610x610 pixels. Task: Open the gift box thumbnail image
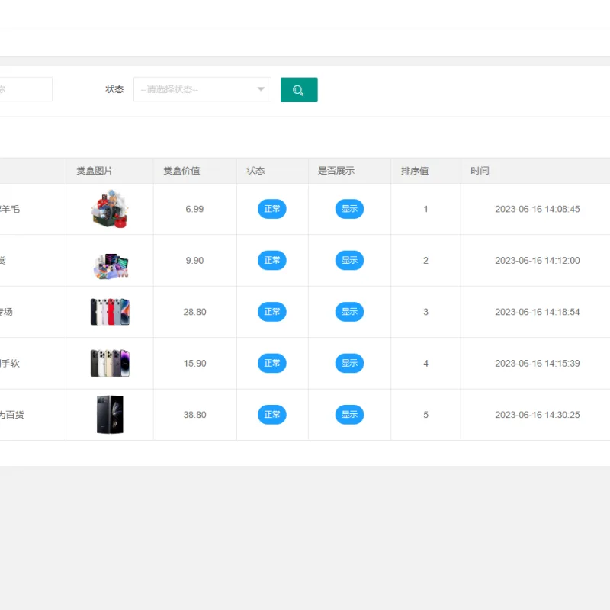click(110, 209)
